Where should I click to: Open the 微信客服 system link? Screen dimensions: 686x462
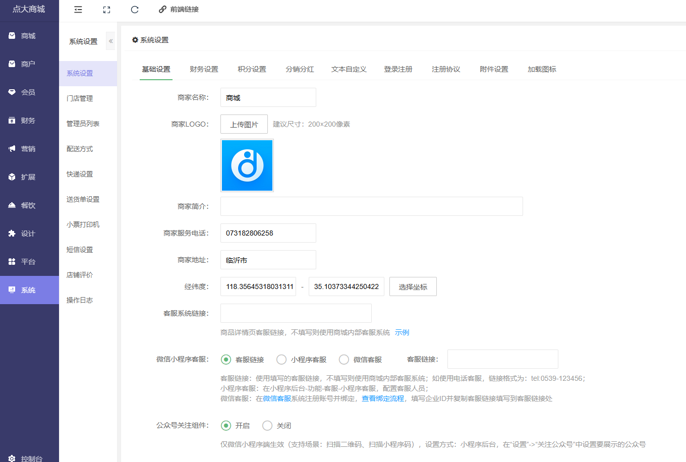(277, 398)
